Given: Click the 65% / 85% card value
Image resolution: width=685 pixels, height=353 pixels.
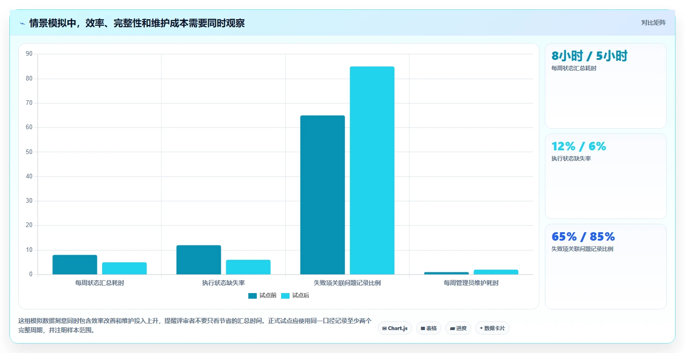Looking at the screenshot, I should click(x=583, y=236).
